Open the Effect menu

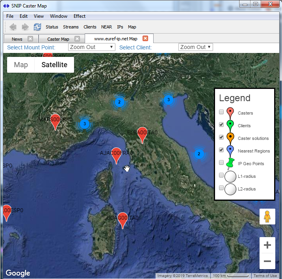[x=79, y=16]
